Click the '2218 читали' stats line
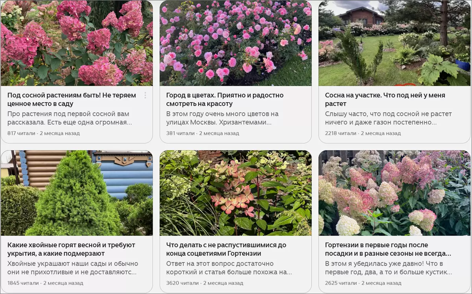Screen dimensions: 472x294 point(363,133)
